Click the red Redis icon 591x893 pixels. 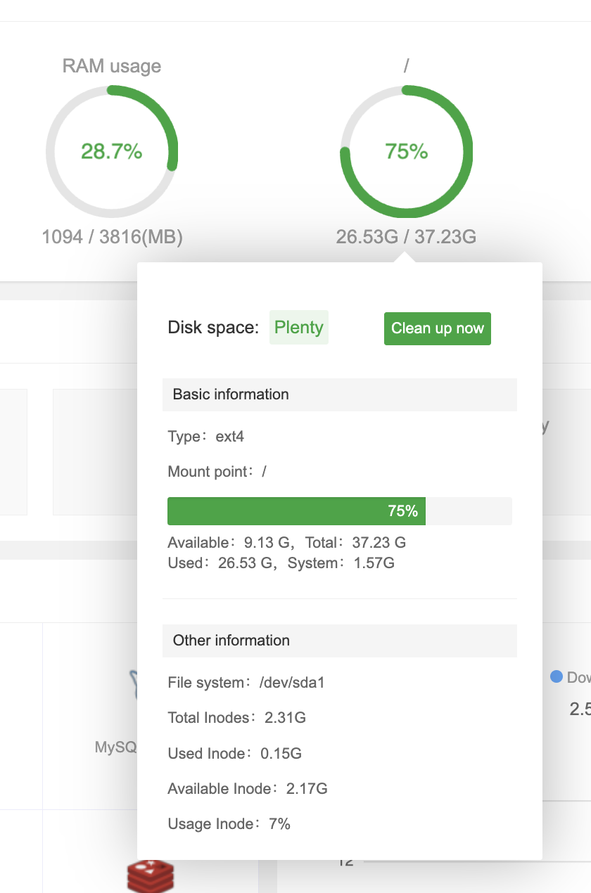pos(150,876)
